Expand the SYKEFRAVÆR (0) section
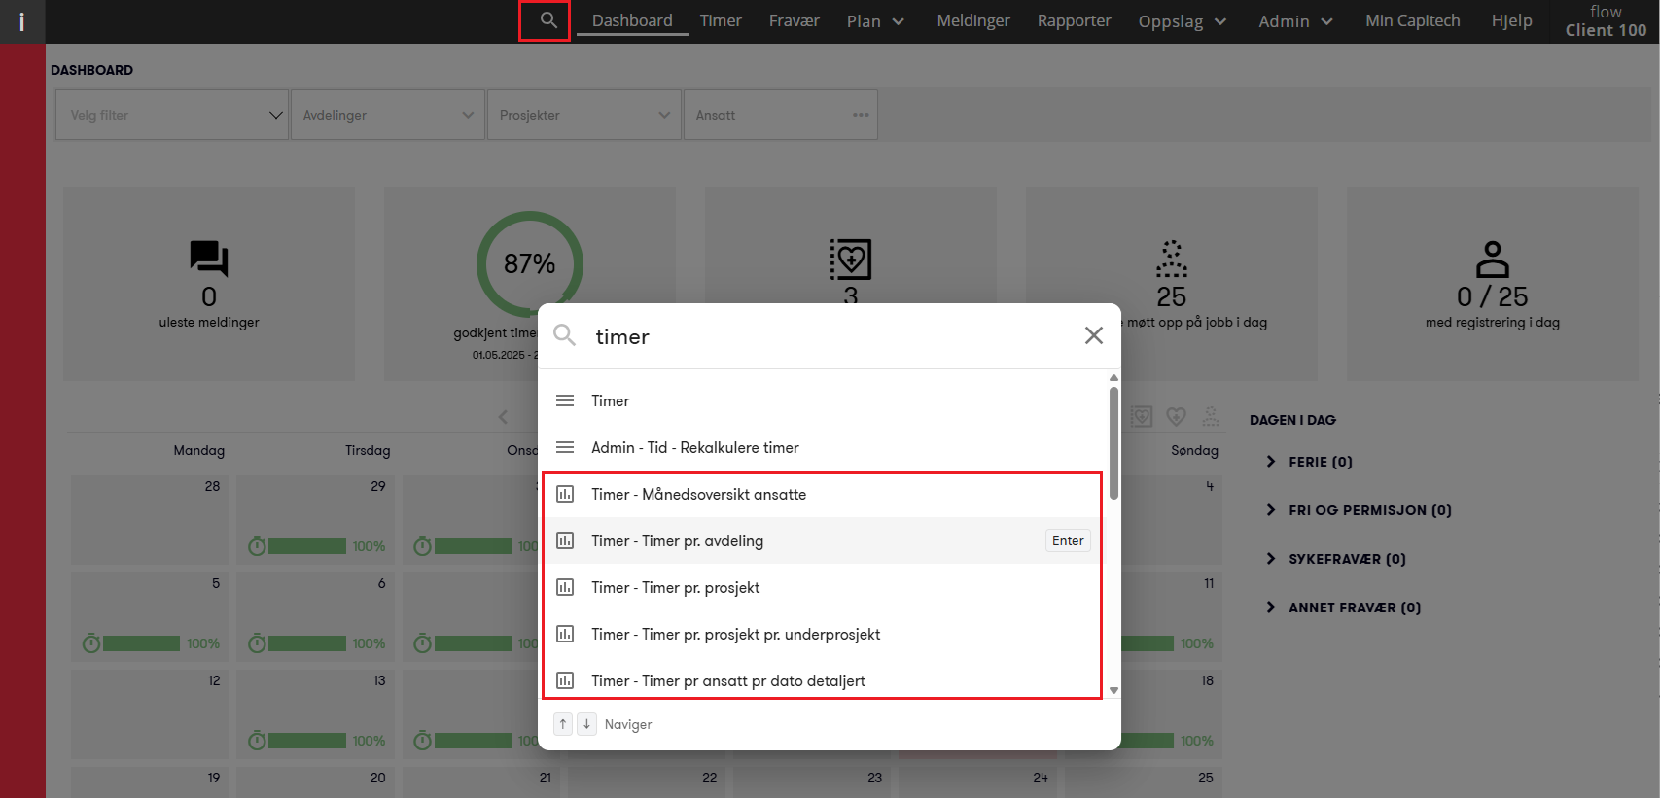This screenshot has width=1660, height=798. click(1336, 559)
